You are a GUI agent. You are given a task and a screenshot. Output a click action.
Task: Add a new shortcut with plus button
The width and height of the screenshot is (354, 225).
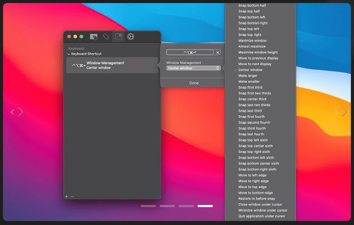pos(66,197)
